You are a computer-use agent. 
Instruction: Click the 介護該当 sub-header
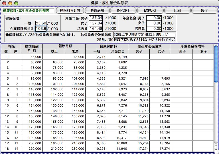117,51
